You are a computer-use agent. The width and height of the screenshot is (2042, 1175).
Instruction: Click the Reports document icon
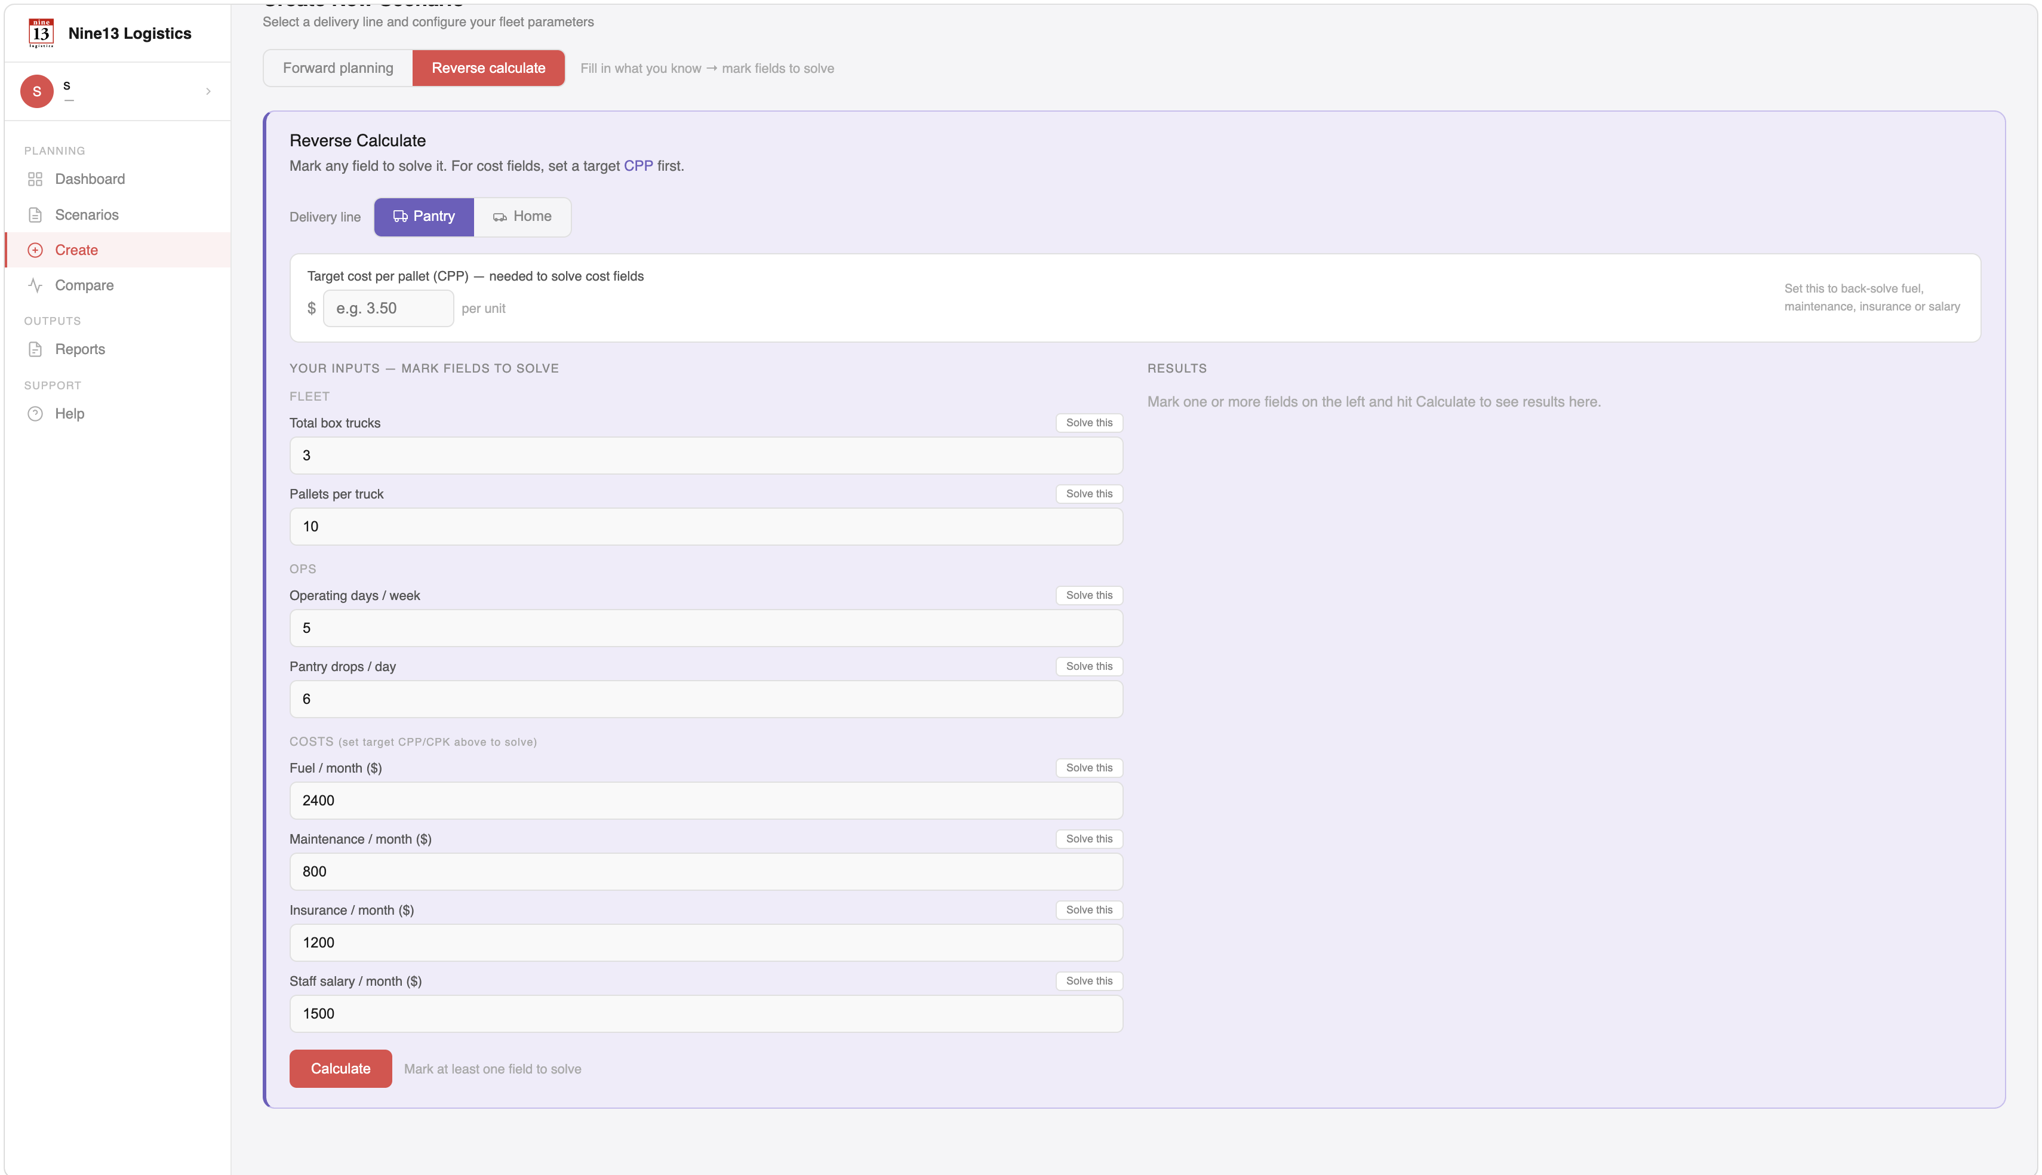tap(35, 349)
